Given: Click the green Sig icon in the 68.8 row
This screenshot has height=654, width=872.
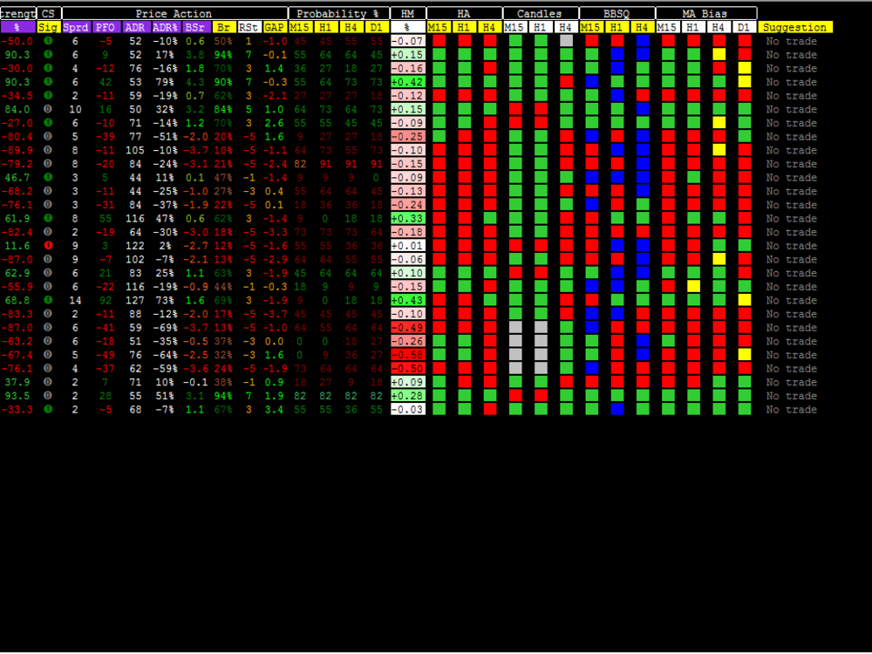Looking at the screenshot, I should (48, 300).
